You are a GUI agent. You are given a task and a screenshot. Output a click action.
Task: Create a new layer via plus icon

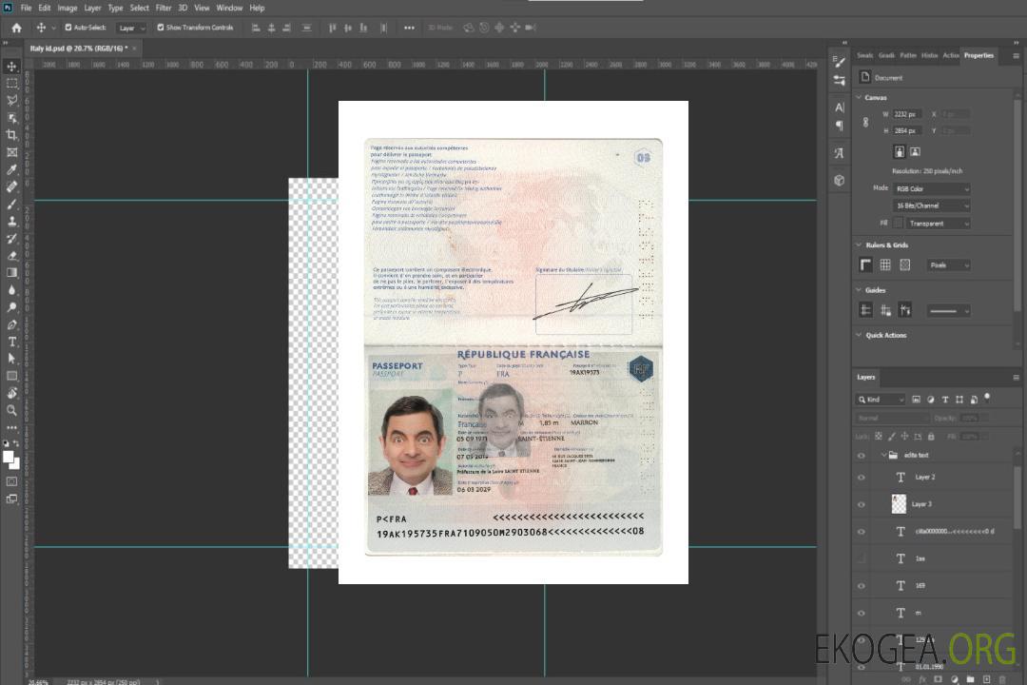pos(986,679)
